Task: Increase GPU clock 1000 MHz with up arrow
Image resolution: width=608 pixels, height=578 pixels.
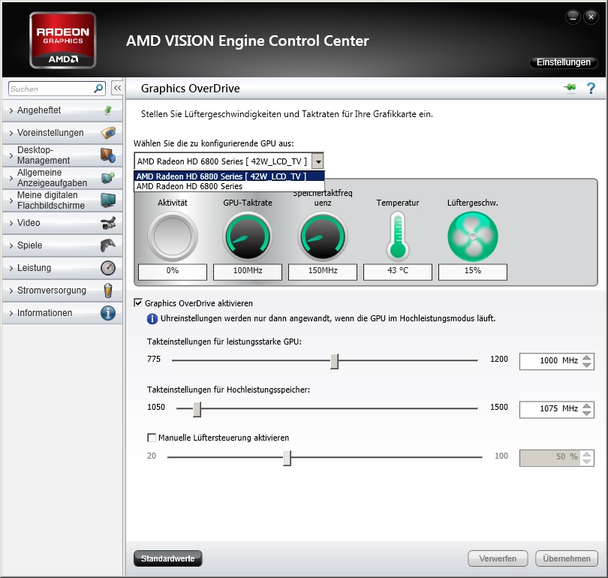Action: 587,357
